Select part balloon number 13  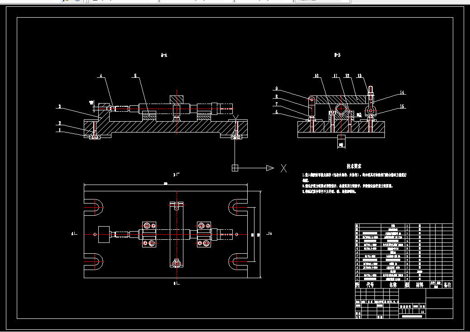(360, 76)
